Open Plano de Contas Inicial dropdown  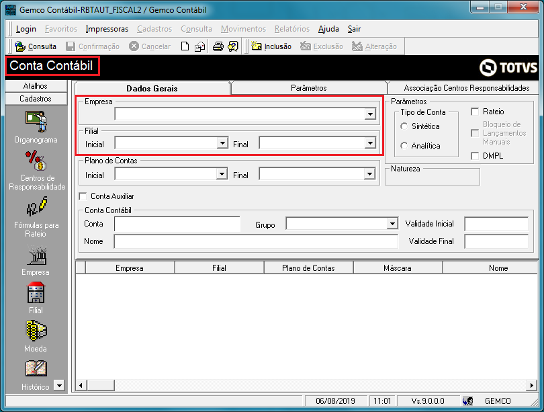222,174
